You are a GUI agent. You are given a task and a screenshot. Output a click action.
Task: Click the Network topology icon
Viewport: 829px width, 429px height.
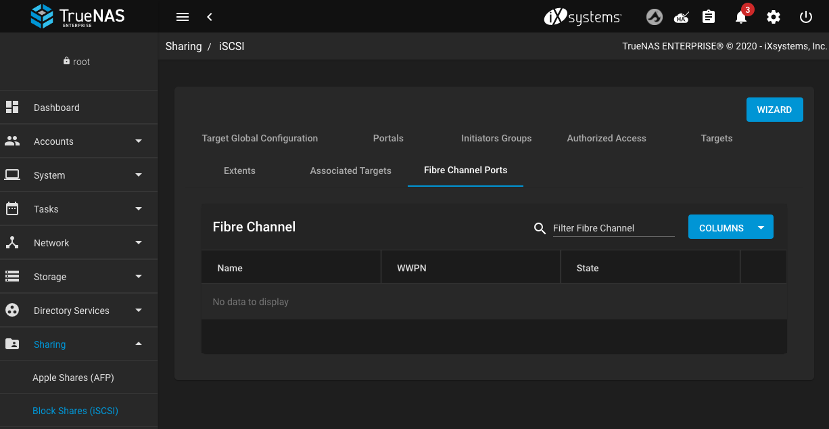point(12,242)
